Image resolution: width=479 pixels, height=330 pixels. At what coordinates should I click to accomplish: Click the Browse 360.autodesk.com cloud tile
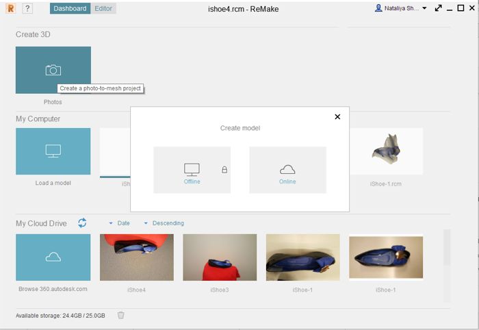click(53, 257)
